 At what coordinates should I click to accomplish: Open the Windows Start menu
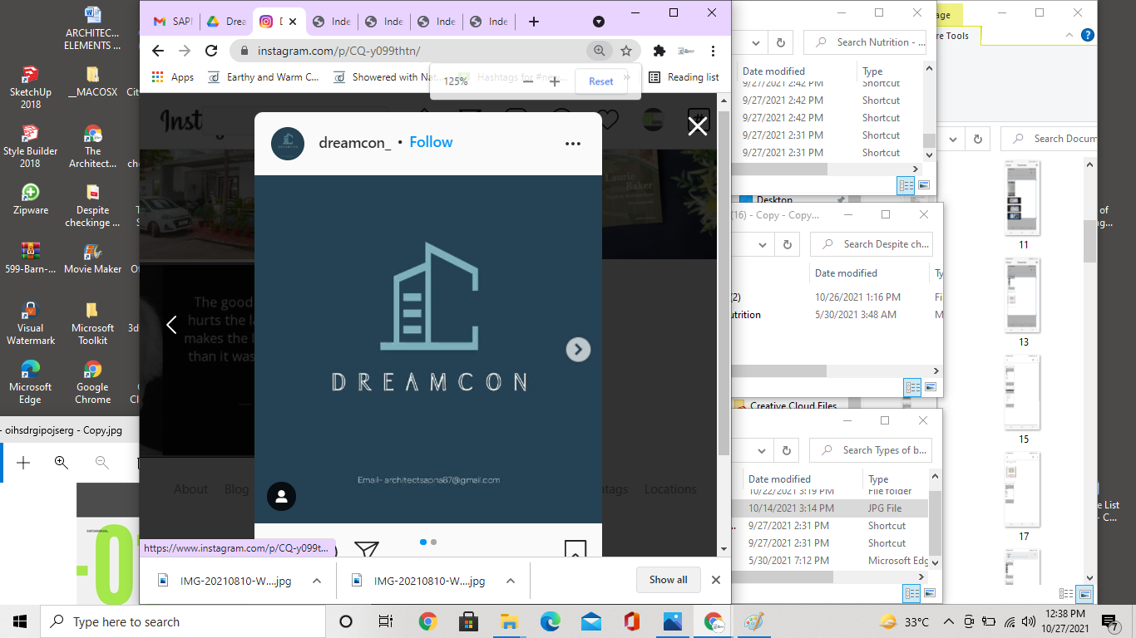(20, 621)
